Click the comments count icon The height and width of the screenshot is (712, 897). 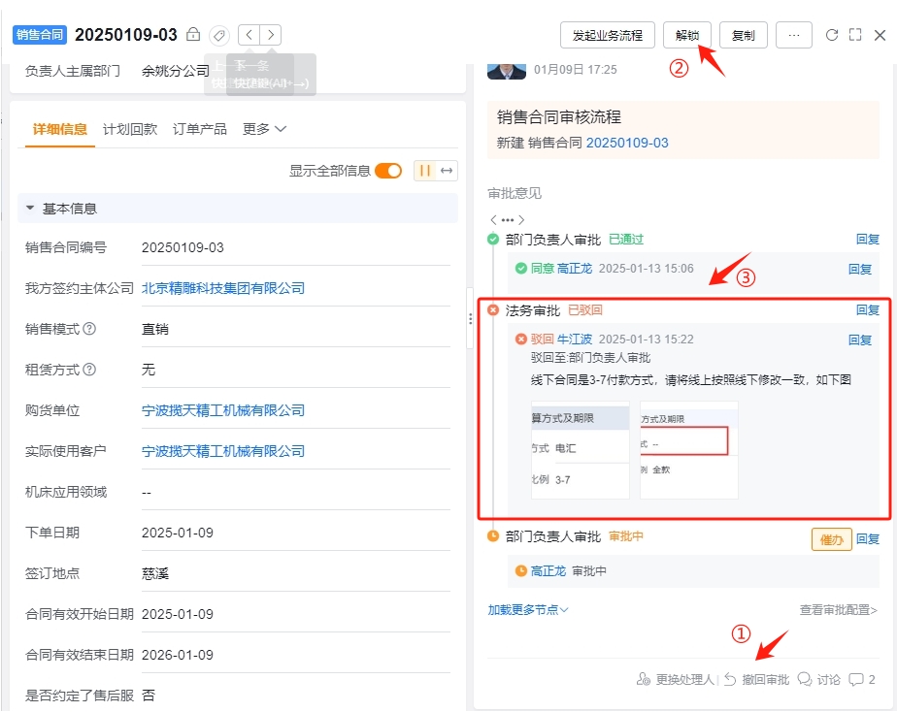click(x=856, y=679)
